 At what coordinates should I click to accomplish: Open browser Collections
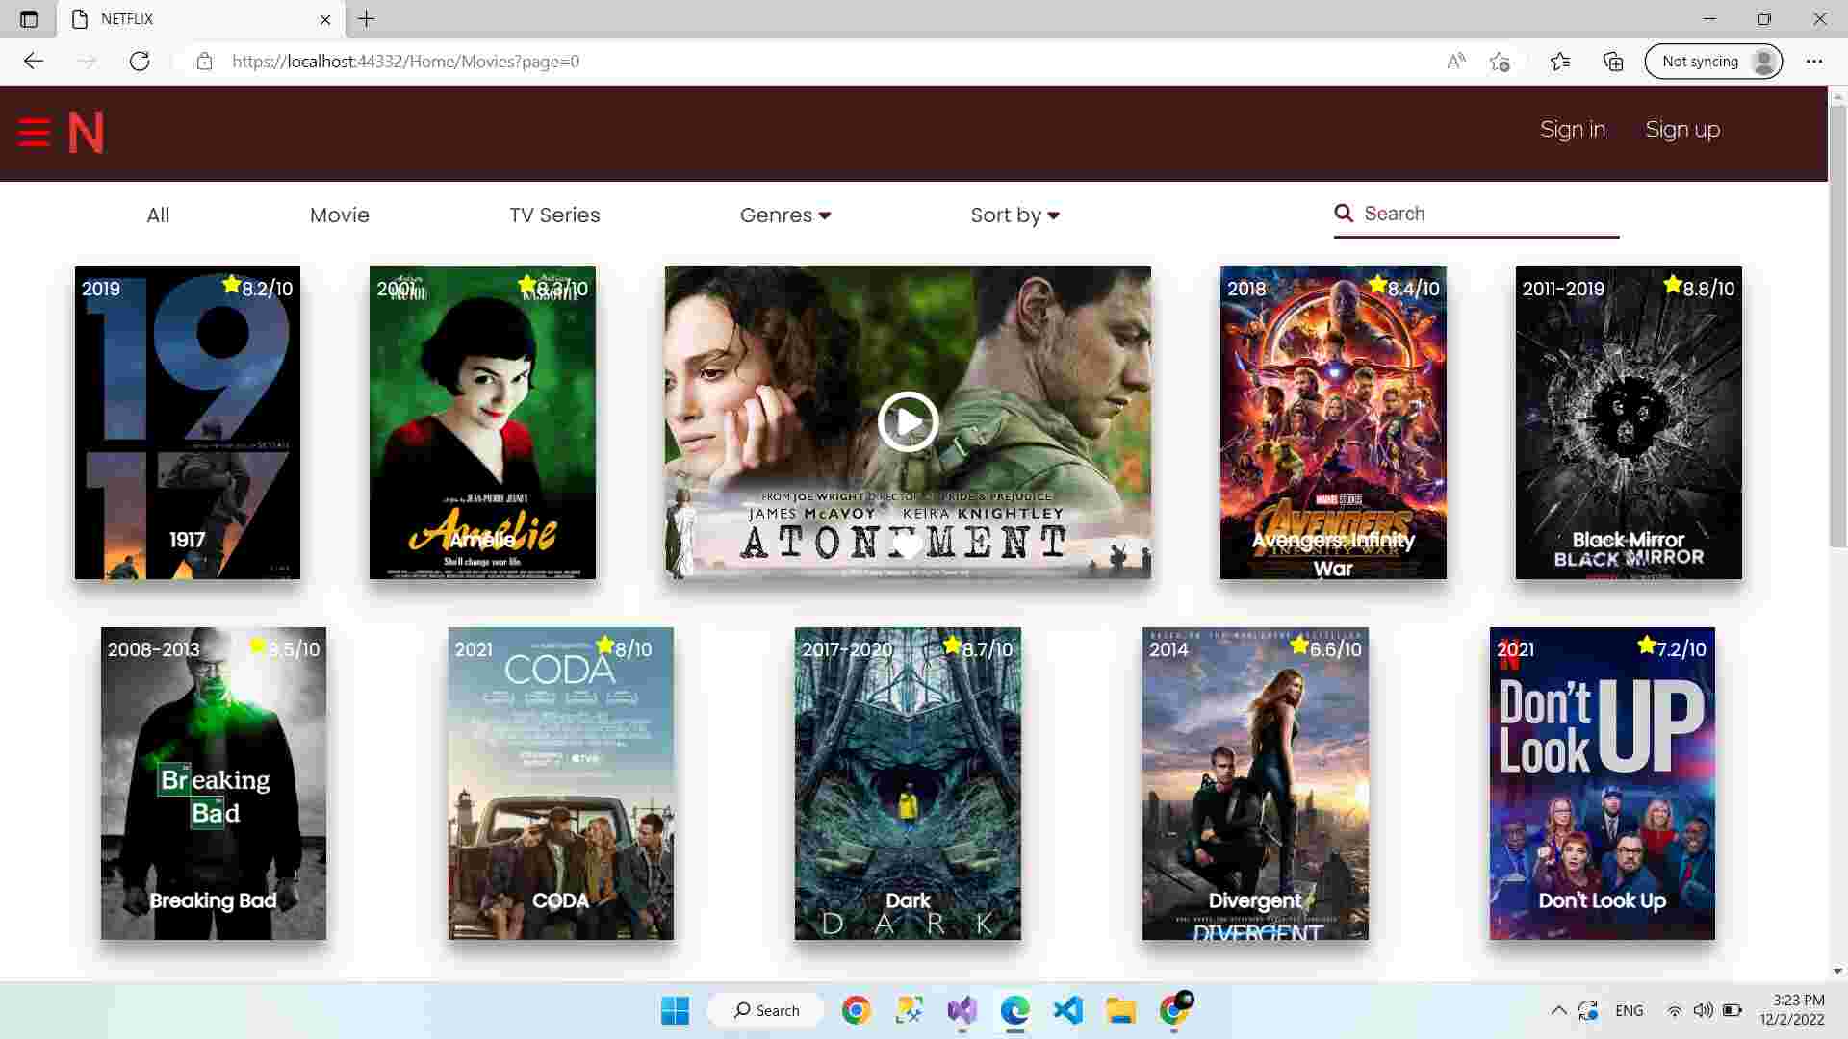(1613, 62)
